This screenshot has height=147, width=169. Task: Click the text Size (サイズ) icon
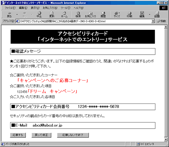point(117,15)
